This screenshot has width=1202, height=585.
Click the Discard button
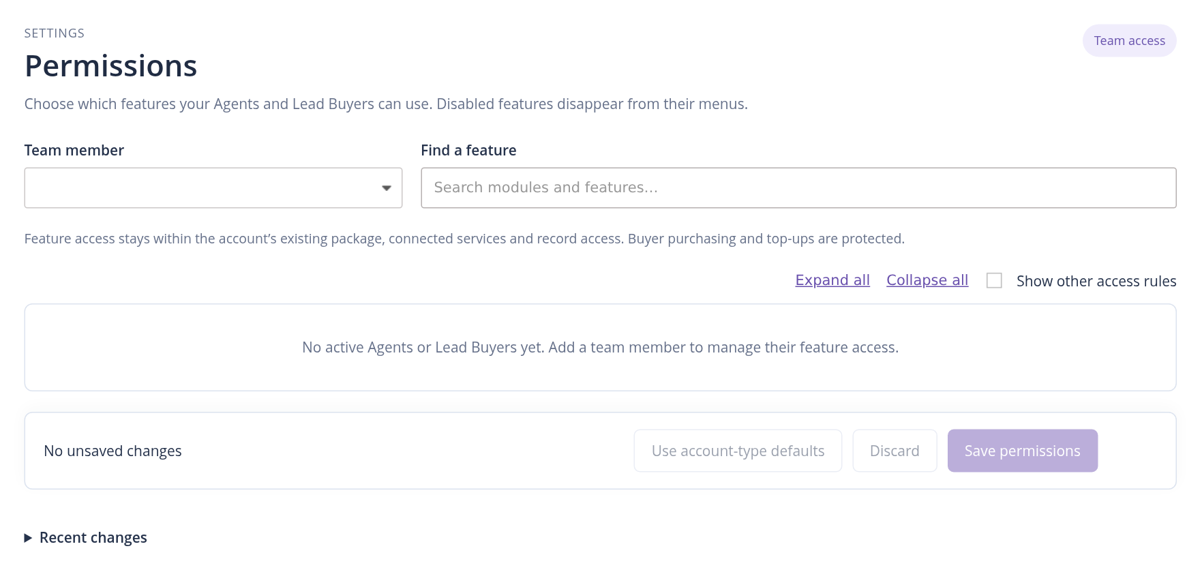pos(895,451)
